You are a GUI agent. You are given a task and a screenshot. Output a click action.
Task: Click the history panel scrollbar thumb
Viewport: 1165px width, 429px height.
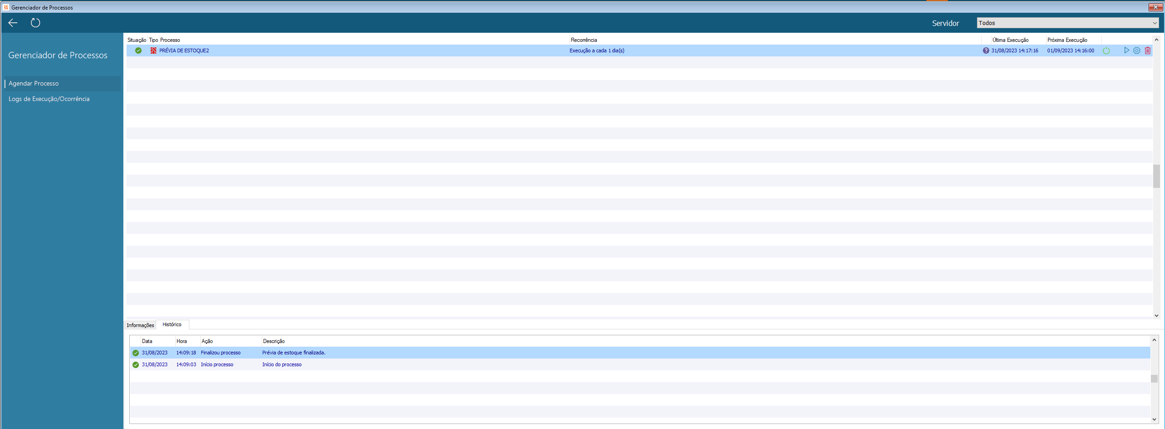[1154, 379]
